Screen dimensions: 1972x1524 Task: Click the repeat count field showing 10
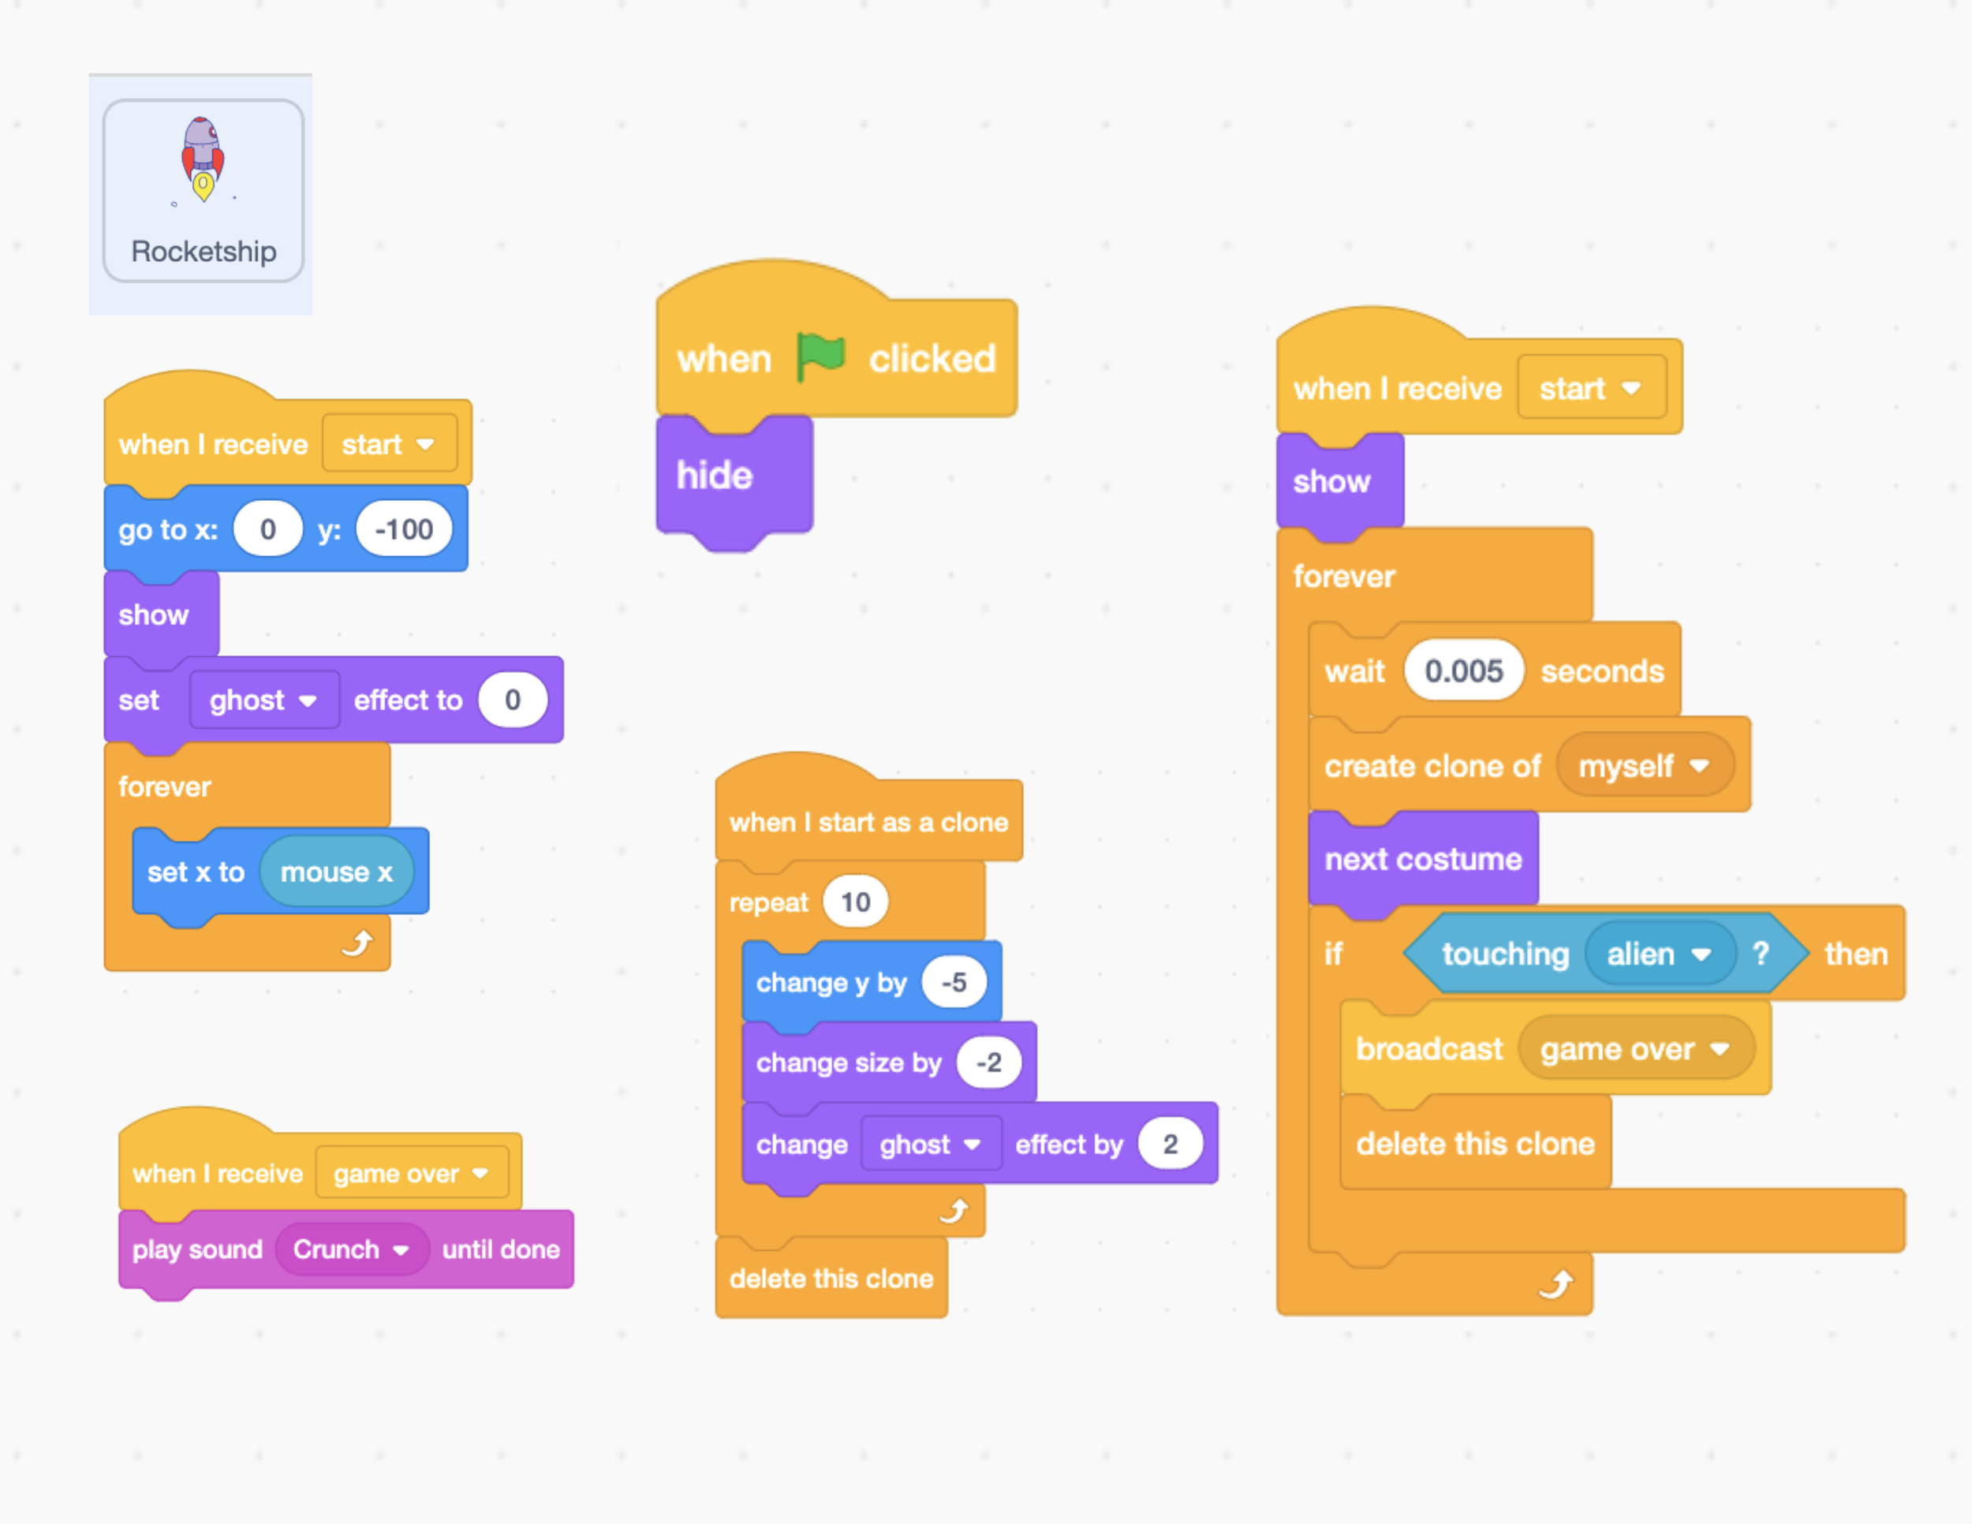(855, 902)
